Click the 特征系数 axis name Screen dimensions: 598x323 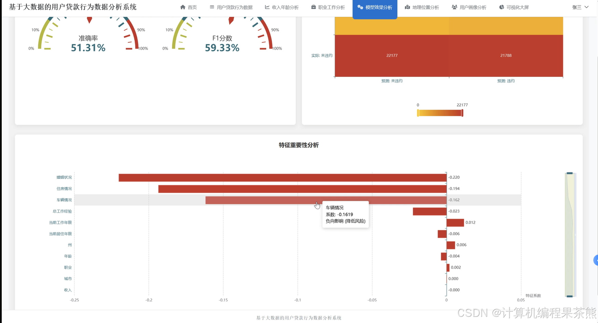pos(533,296)
